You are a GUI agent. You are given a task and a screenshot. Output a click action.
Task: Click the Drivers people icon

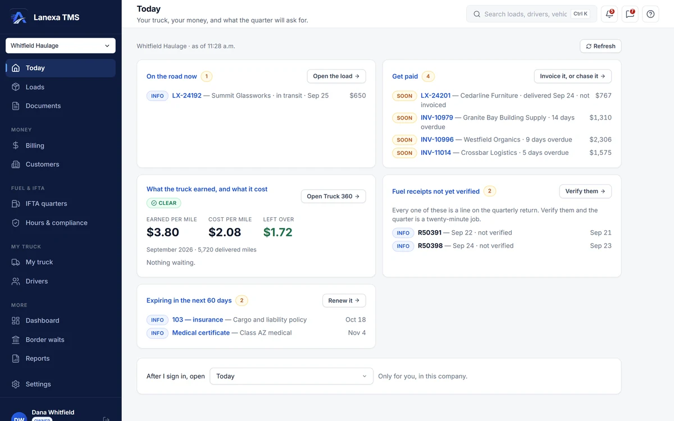point(16,281)
